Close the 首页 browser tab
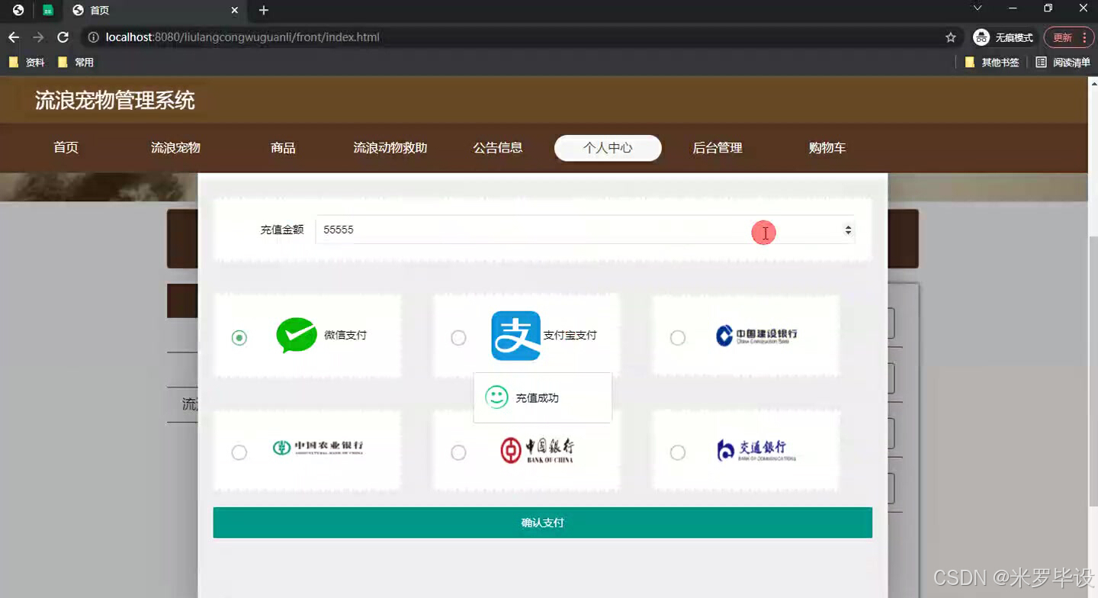The height and width of the screenshot is (598, 1098). click(235, 11)
